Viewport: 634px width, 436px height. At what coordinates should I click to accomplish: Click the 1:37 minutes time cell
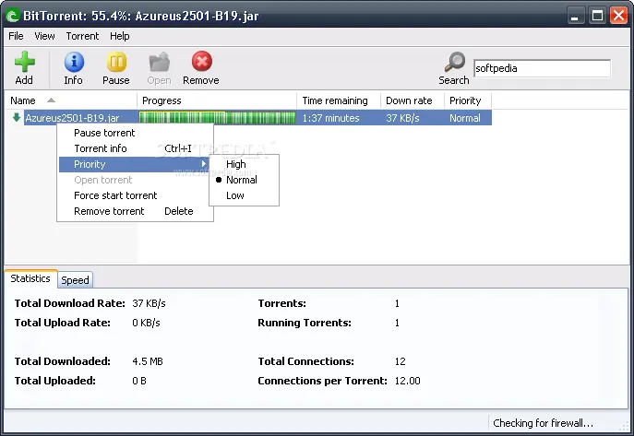click(x=330, y=118)
